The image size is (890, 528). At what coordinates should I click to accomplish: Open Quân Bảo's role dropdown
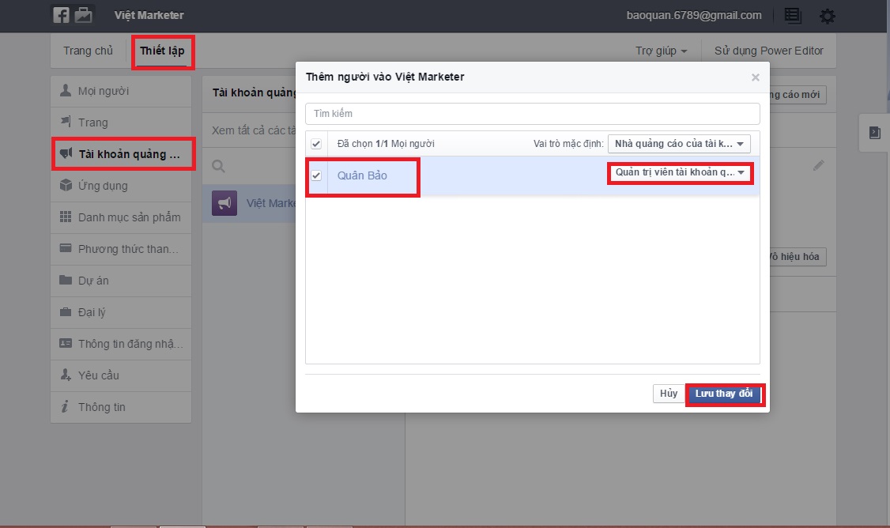pos(680,172)
